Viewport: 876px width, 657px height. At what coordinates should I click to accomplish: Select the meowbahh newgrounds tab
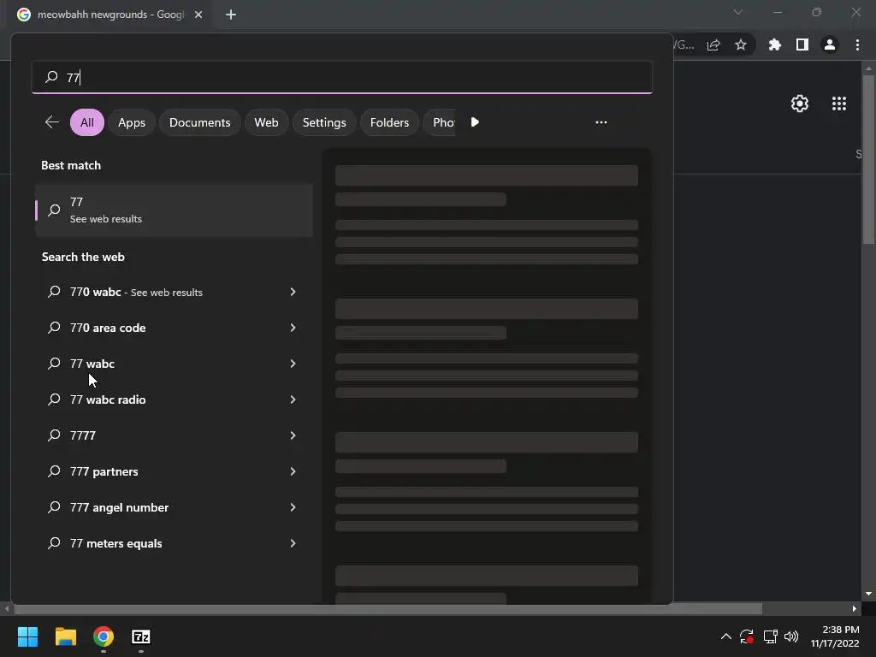(110, 15)
